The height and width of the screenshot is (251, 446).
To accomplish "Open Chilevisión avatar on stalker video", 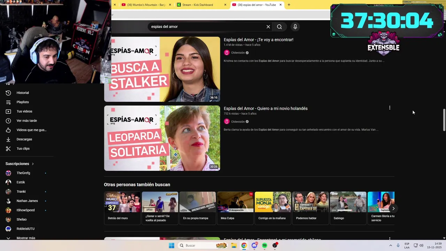I will click(x=226, y=53).
